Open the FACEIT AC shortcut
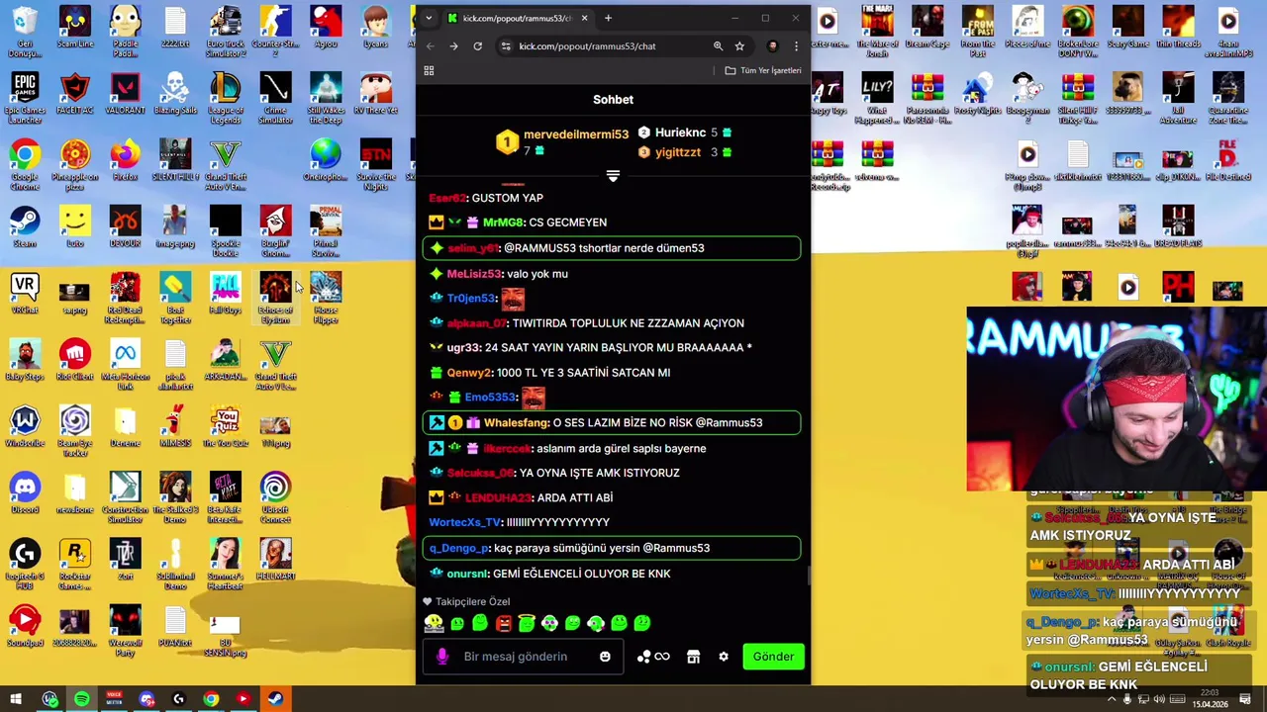The height and width of the screenshot is (712, 1267). coord(74,94)
